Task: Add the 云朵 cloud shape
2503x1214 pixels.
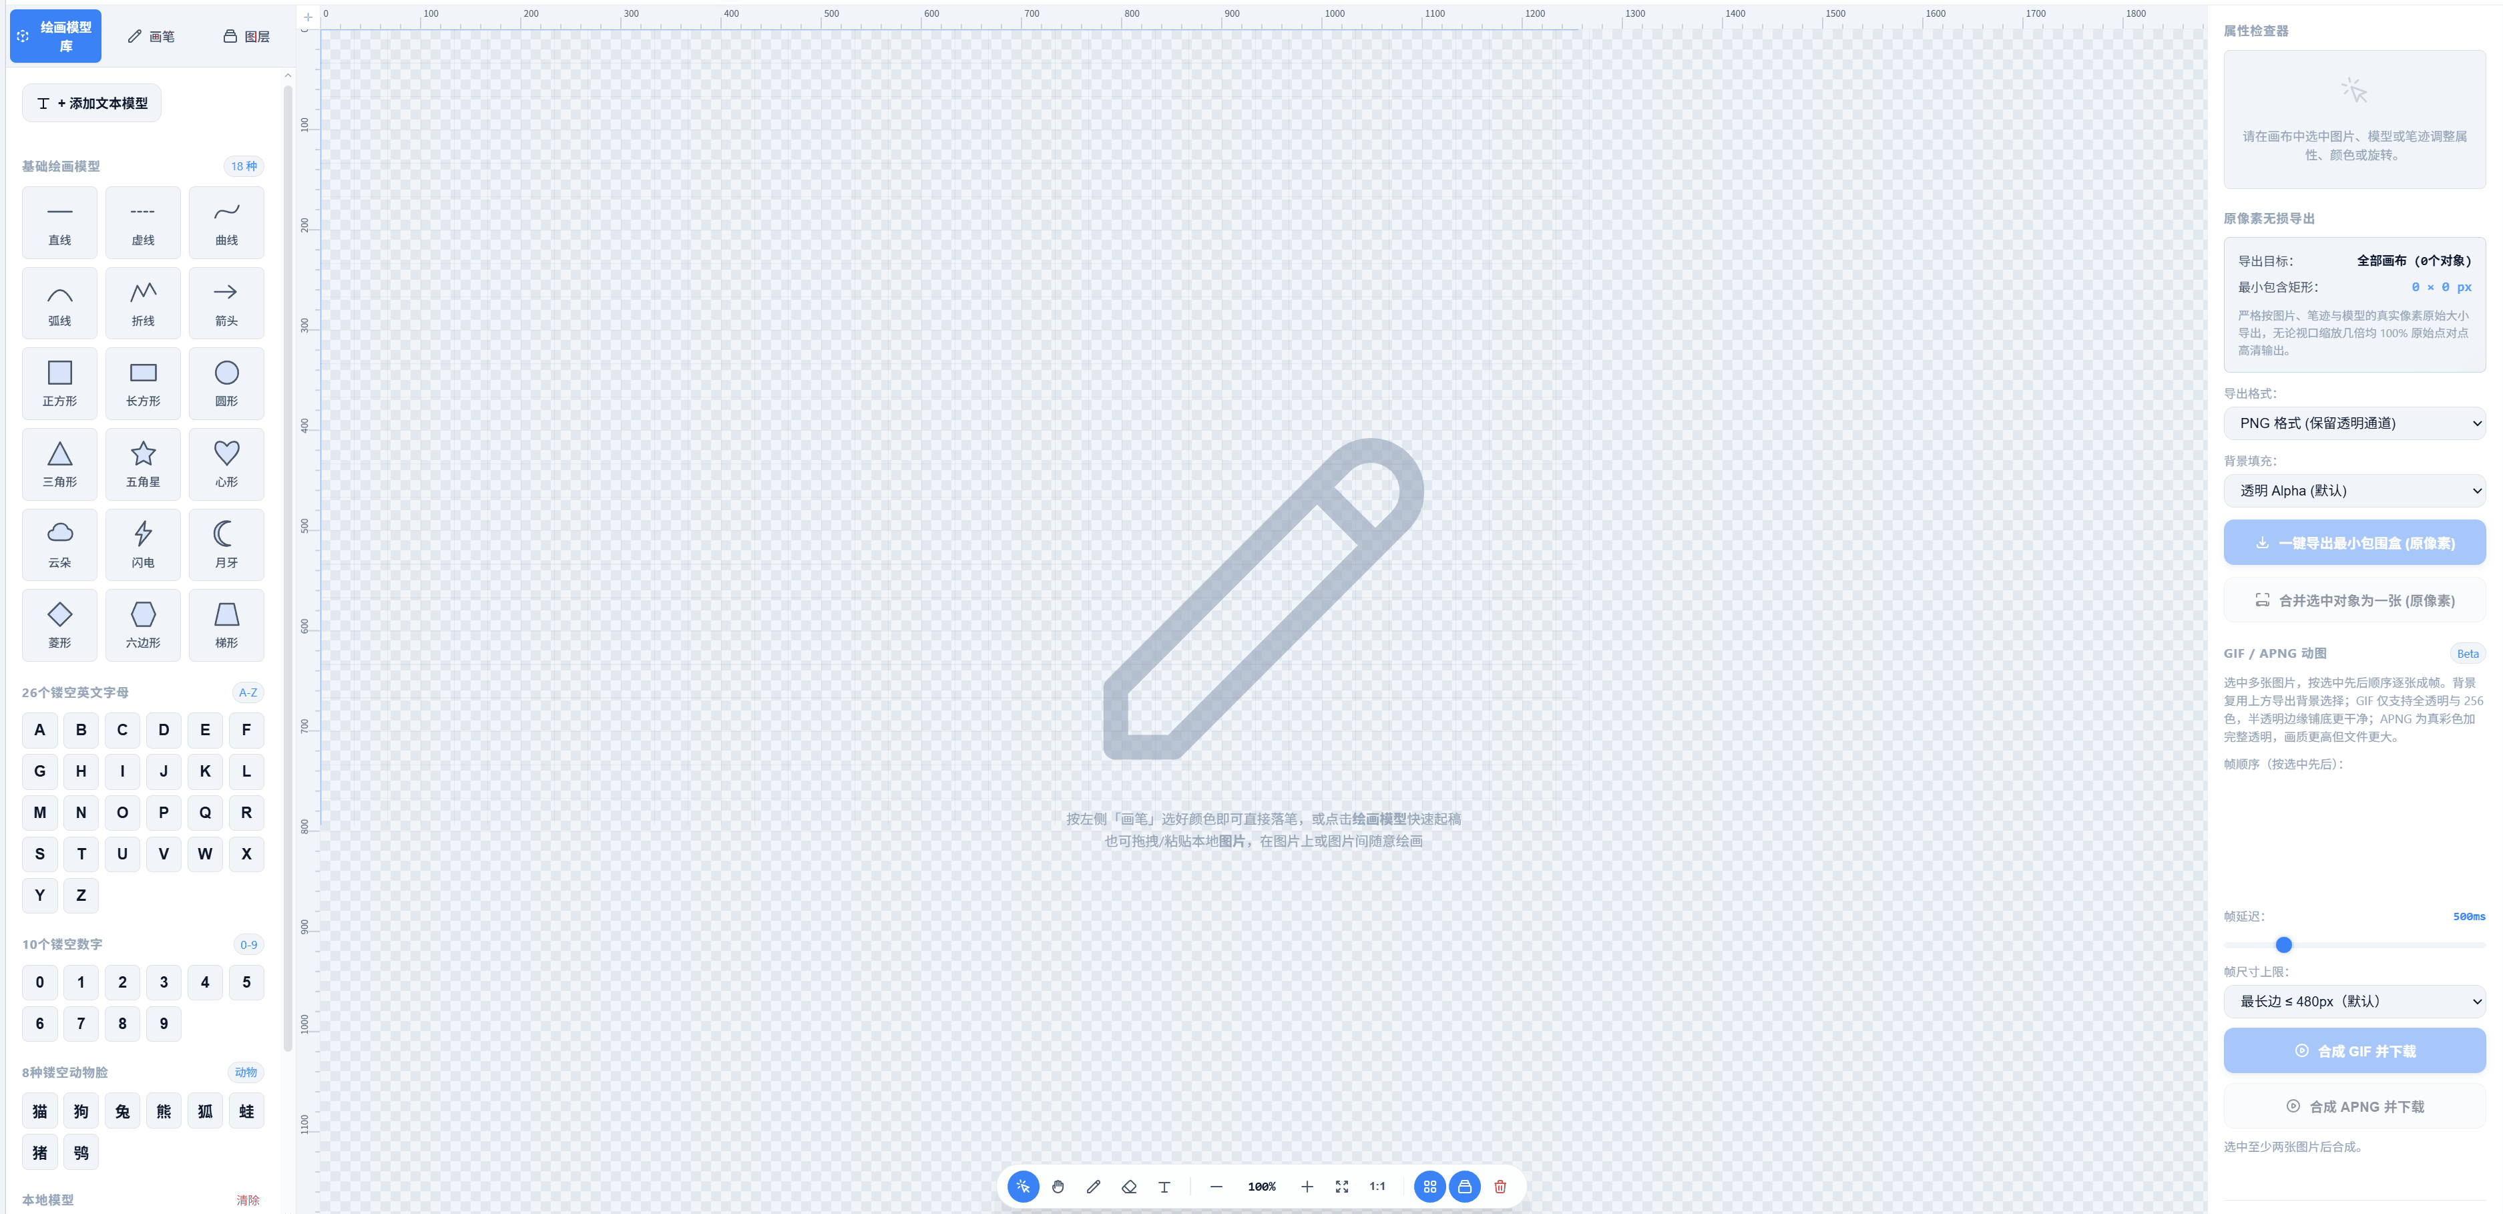Action: coord(59,546)
